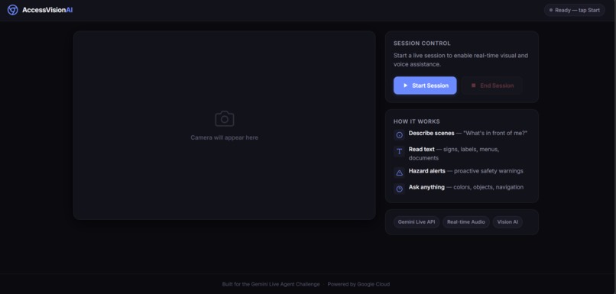Select the Vision AI tag
The image size is (616, 294).
click(507, 221)
